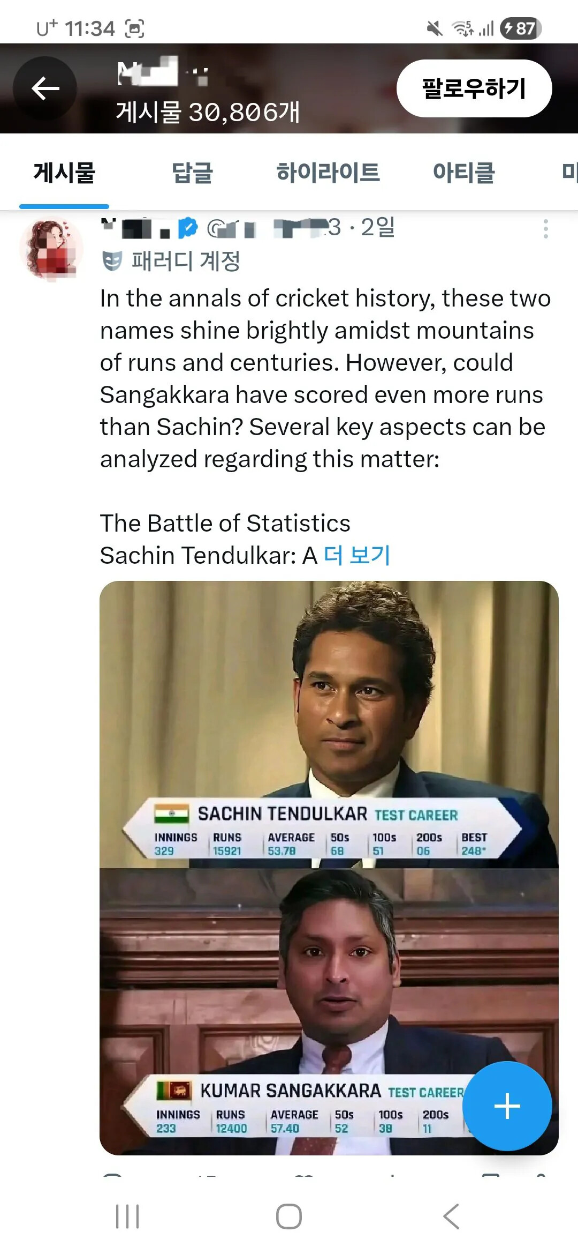Viewport: 578px width, 1254px height.
Task: Tap the 패러디 계정 label
Action: pyautogui.click(x=186, y=261)
